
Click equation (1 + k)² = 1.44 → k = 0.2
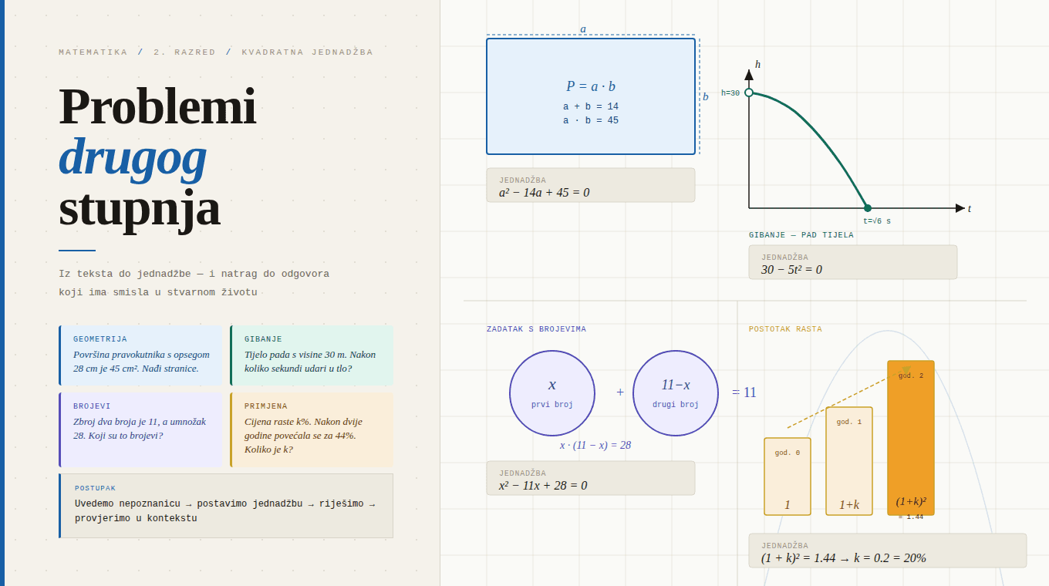[844, 557]
